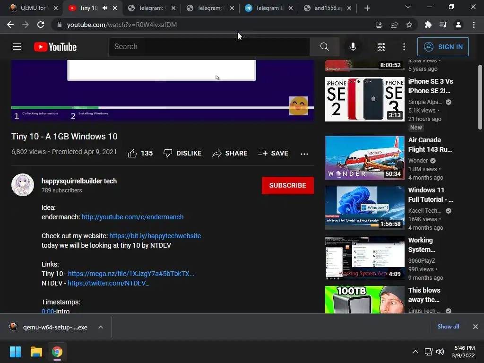Open the happysquirrelbuilder tech channel name
This screenshot has width=484, height=363.
click(x=79, y=181)
